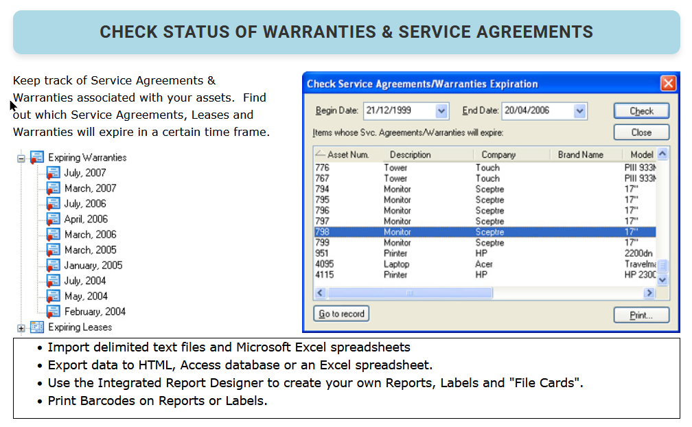Select January, 2005 tree label
692x427 pixels.
click(x=93, y=266)
